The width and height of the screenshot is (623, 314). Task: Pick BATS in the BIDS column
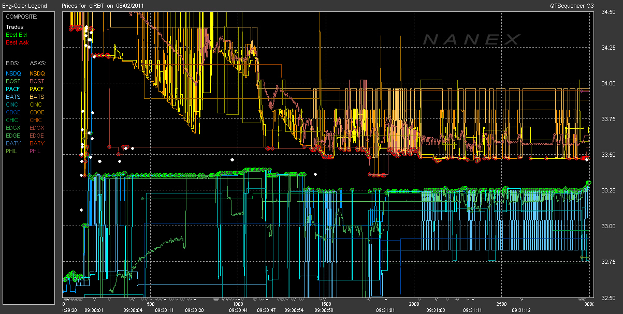point(13,97)
